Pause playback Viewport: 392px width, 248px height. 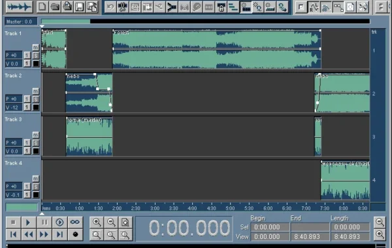point(44,222)
